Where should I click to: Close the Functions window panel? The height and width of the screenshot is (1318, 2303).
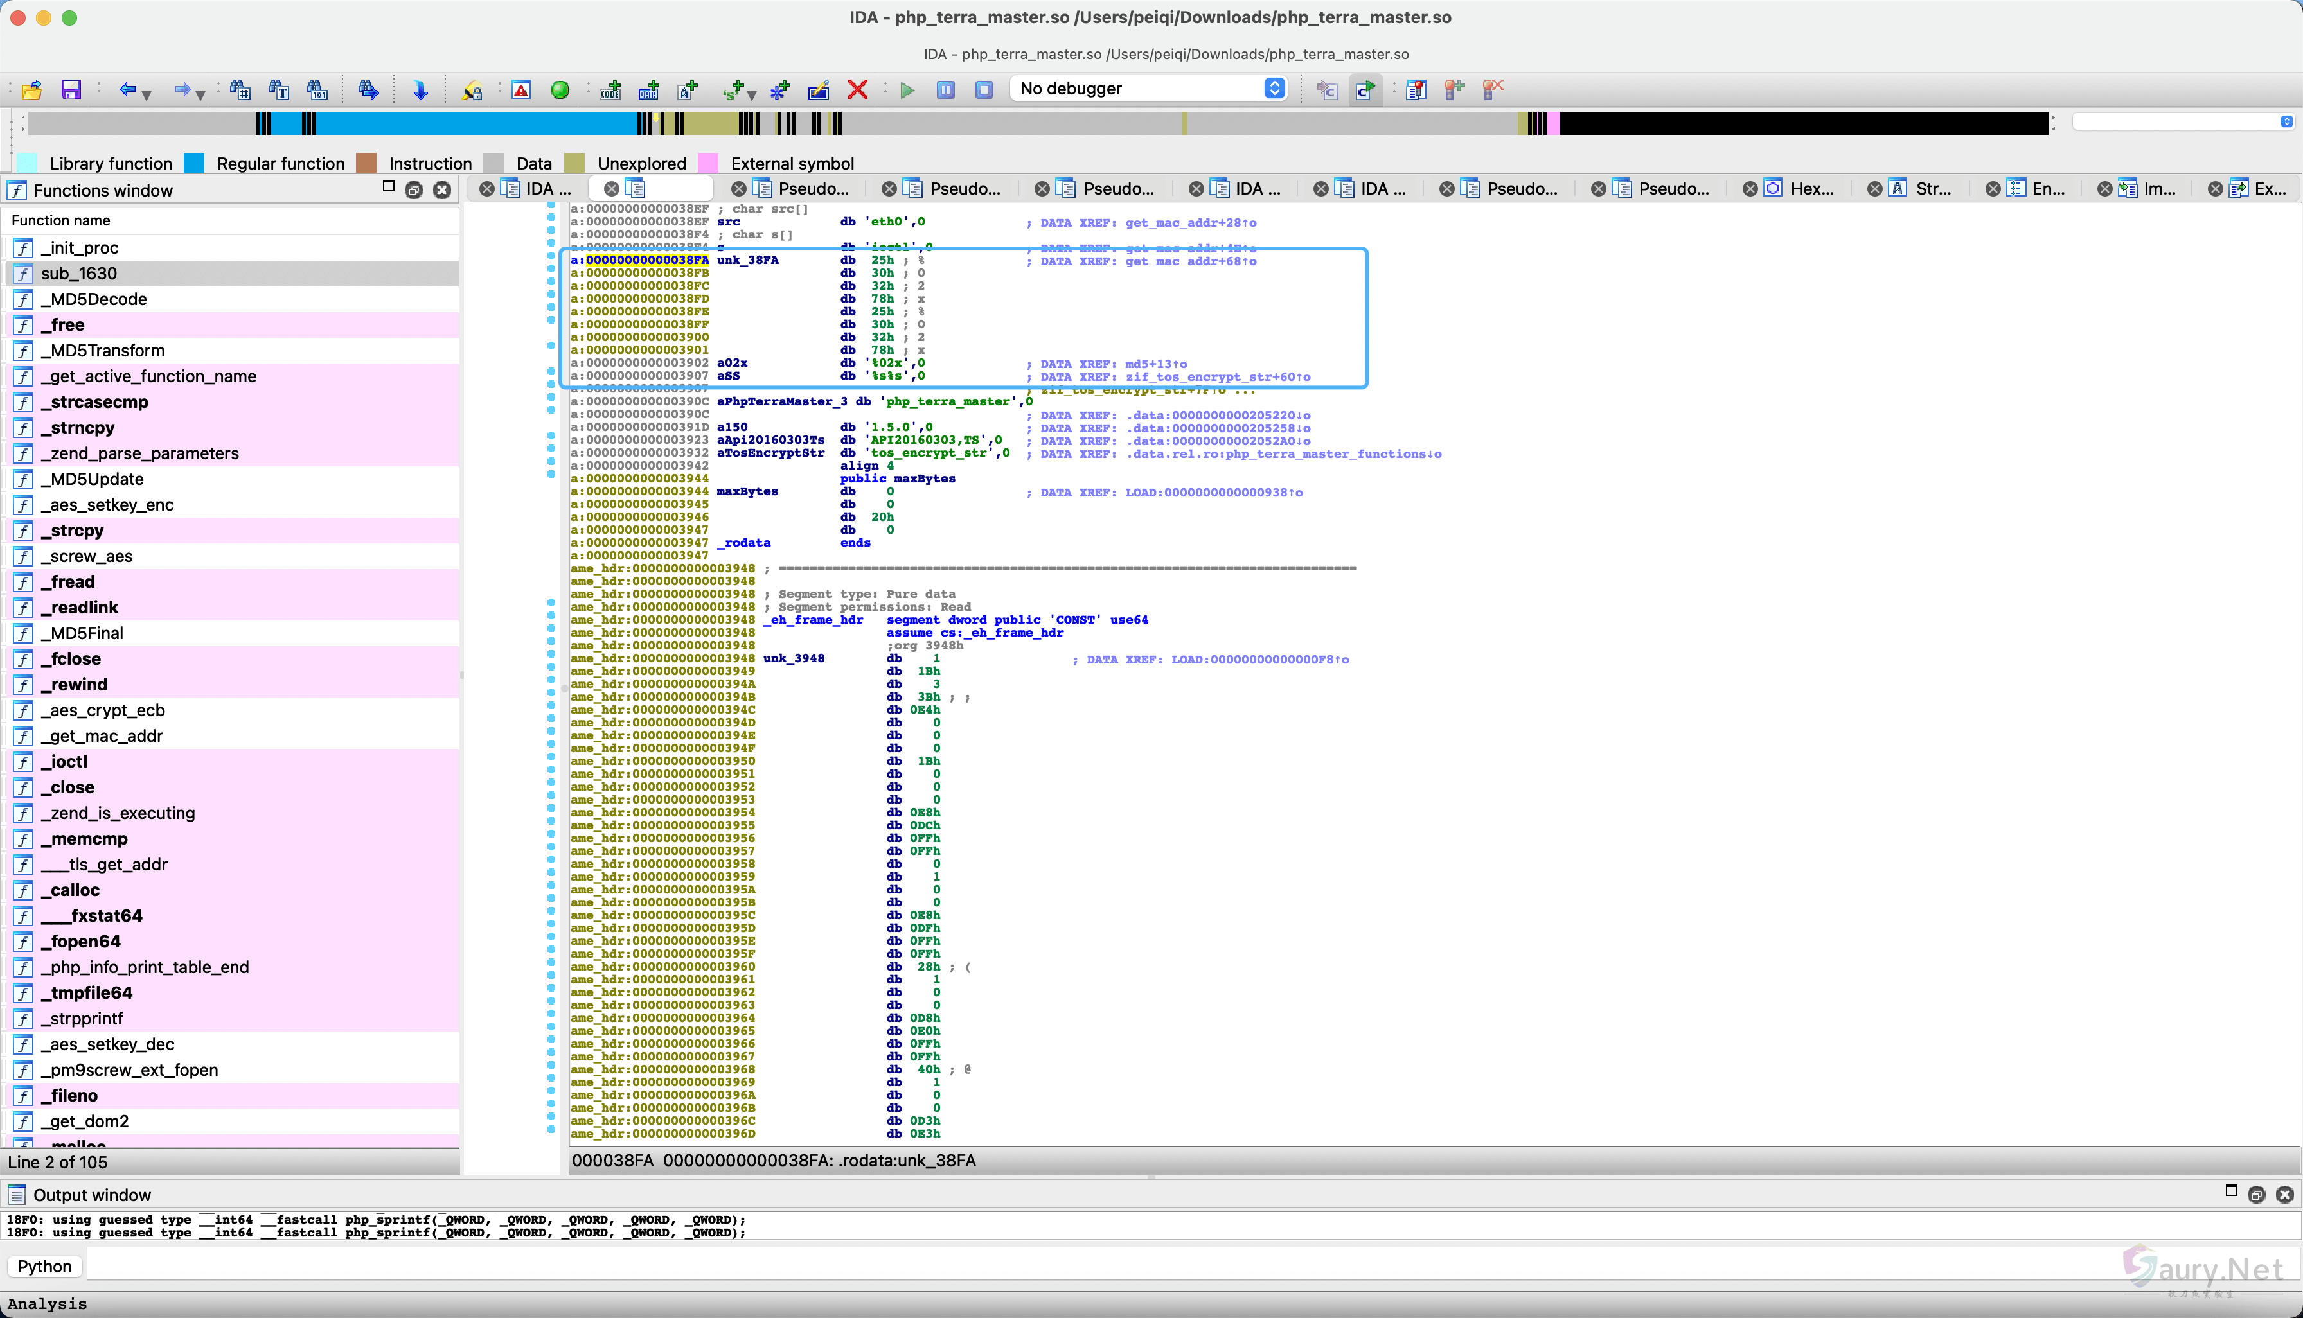coord(442,190)
